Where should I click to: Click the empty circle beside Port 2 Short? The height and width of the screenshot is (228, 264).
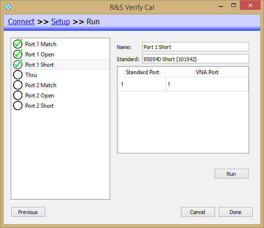18,105
